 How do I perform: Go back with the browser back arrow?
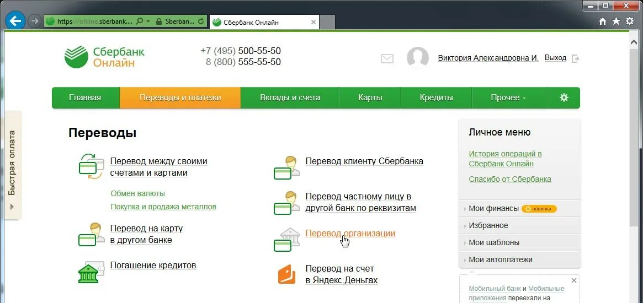pos(15,21)
